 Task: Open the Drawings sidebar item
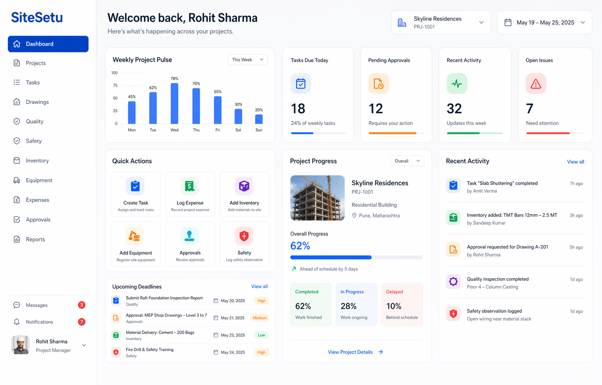click(x=37, y=102)
